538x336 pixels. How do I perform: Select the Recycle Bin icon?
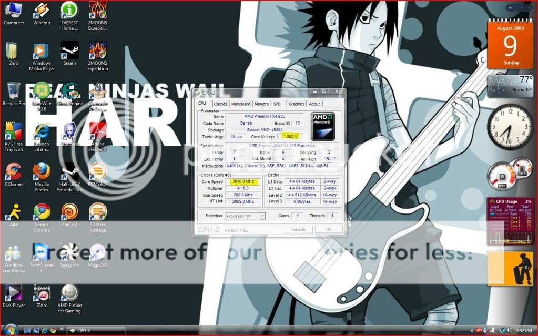(14, 94)
